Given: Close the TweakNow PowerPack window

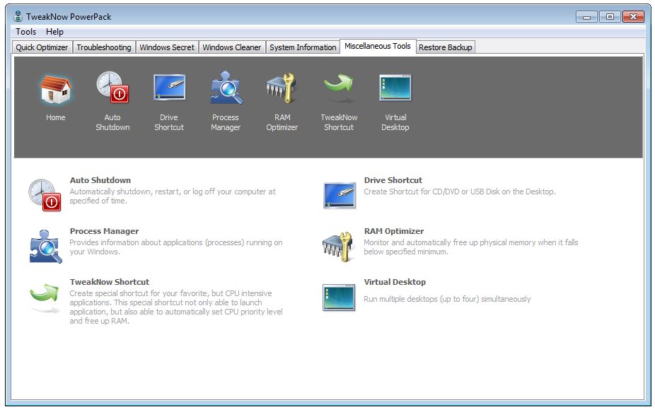Looking at the screenshot, I should 633,17.
